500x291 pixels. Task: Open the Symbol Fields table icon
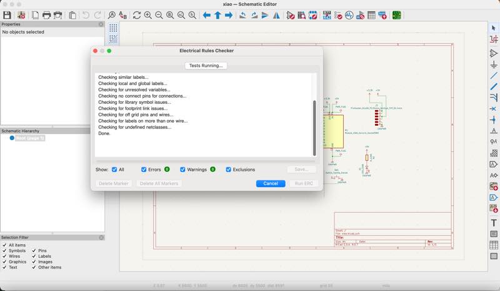(x=371, y=15)
